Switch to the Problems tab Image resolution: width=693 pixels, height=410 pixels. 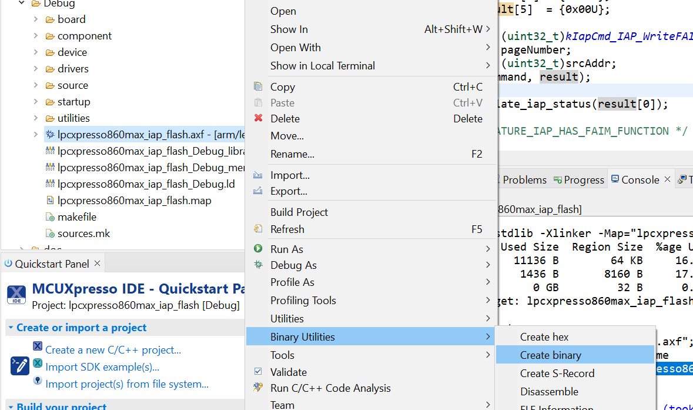(524, 179)
